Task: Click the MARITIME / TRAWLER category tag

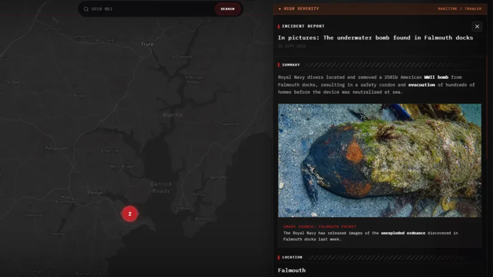Action: click(460, 9)
